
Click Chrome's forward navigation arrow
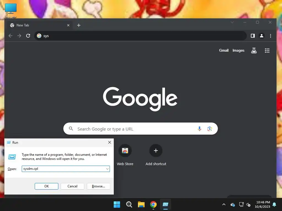click(19, 36)
